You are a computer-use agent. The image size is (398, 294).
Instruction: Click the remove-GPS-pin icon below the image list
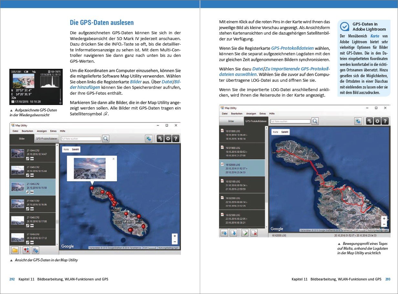click(x=26, y=250)
